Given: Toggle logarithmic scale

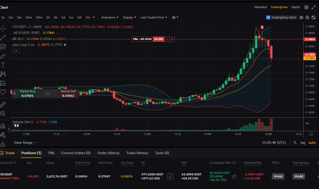Looking at the screenshot, I should (303, 143).
